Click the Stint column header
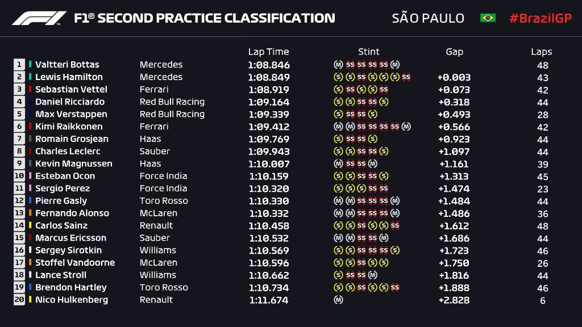582x327 pixels. pos(368,52)
